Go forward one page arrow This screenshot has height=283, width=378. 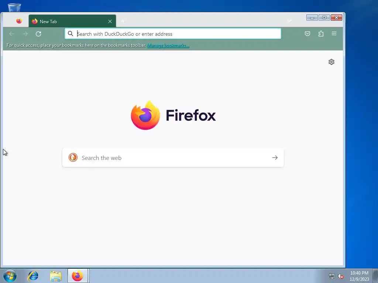pyautogui.click(x=25, y=34)
